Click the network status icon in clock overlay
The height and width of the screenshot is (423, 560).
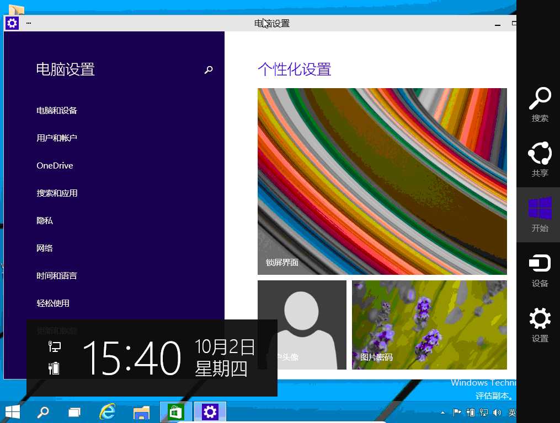54,346
